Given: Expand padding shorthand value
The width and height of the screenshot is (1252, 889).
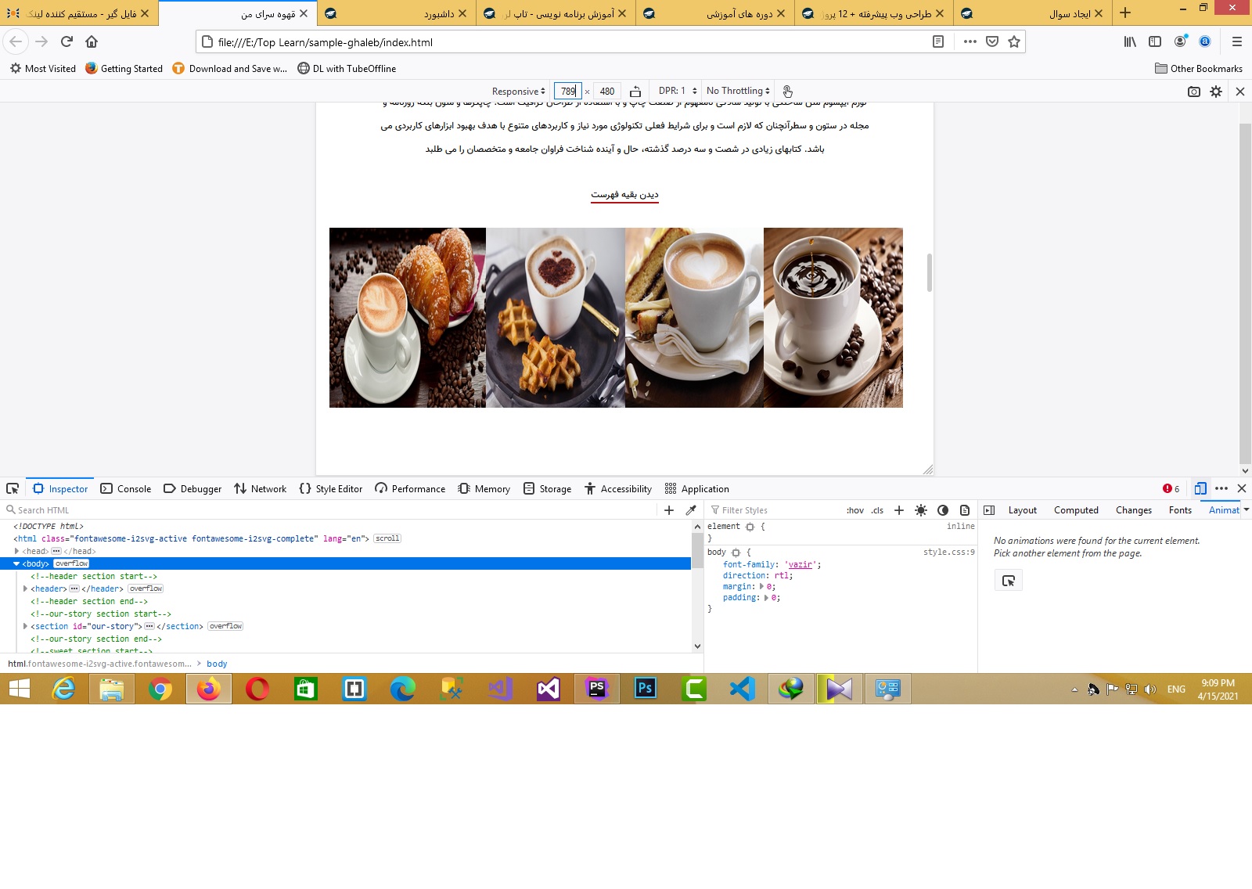Looking at the screenshot, I should (x=766, y=597).
